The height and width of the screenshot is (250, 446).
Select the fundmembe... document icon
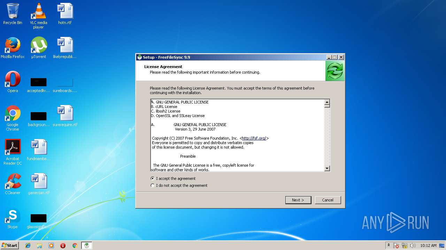(38, 150)
